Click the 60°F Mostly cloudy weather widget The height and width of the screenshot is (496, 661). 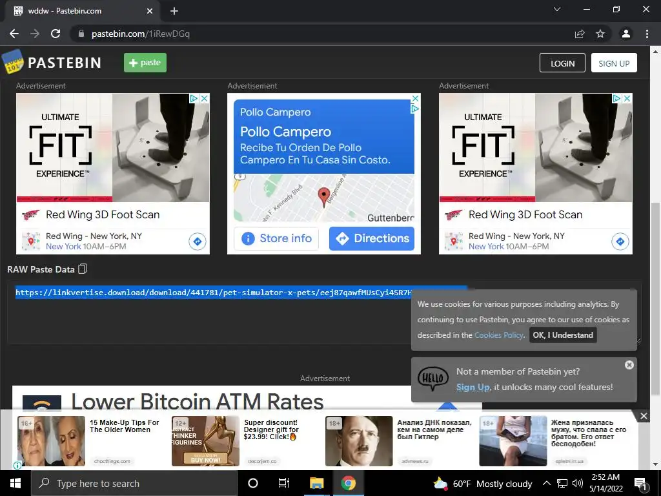pos(483,484)
